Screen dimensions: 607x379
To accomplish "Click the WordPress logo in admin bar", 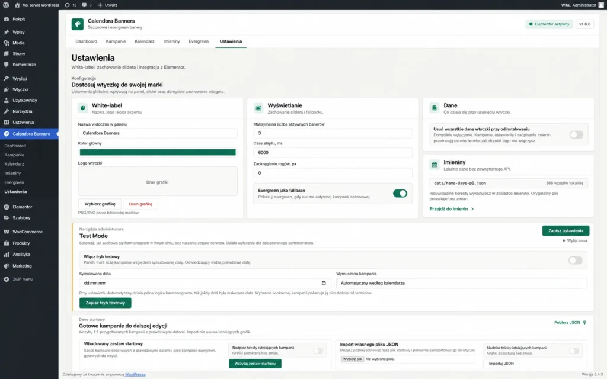I will [6, 5].
